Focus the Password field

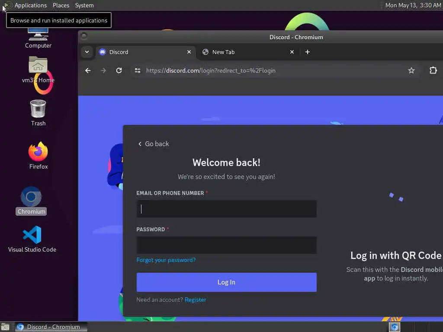pyautogui.click(x=226, y=245)
